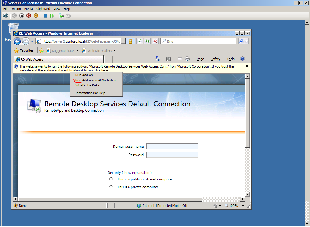This screenshot has width=310, height=227.
Task: Click the green Reset VM icon
Action: coord(52,16)
